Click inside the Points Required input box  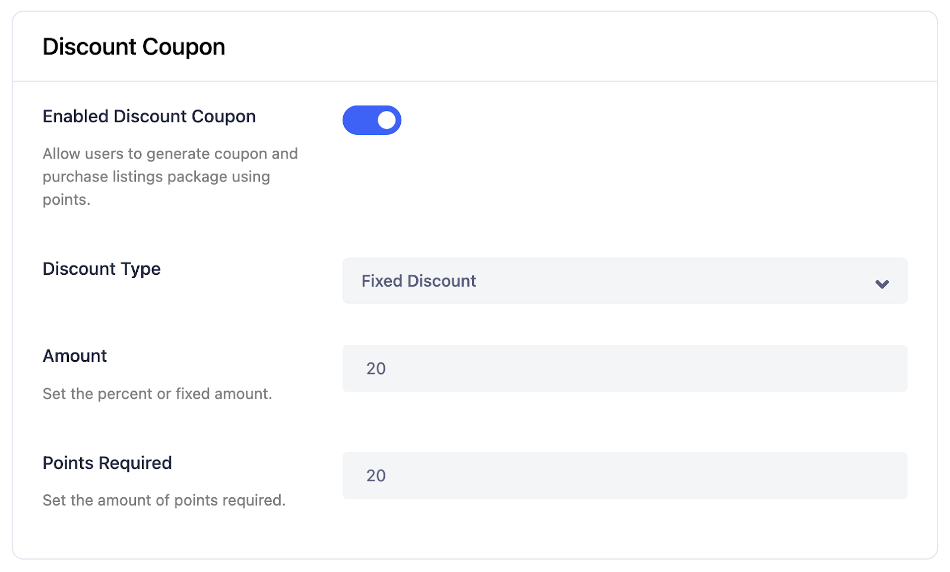point(623,475)
